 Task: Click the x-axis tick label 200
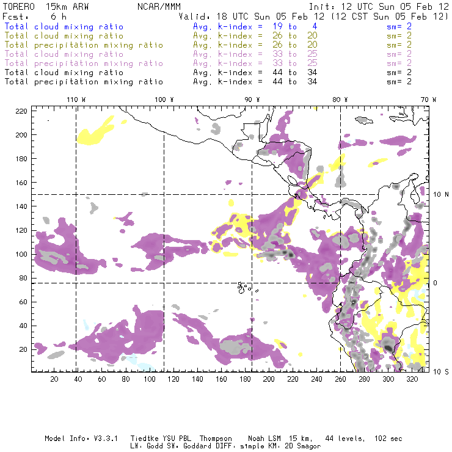point(269,379)
